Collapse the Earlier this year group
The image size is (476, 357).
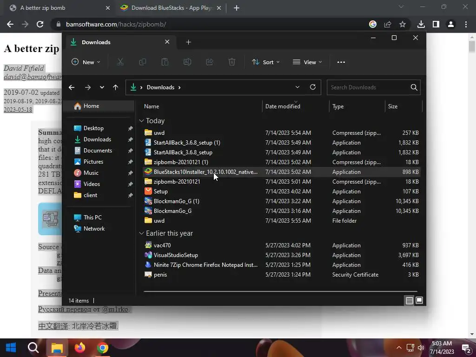point(141,233)
